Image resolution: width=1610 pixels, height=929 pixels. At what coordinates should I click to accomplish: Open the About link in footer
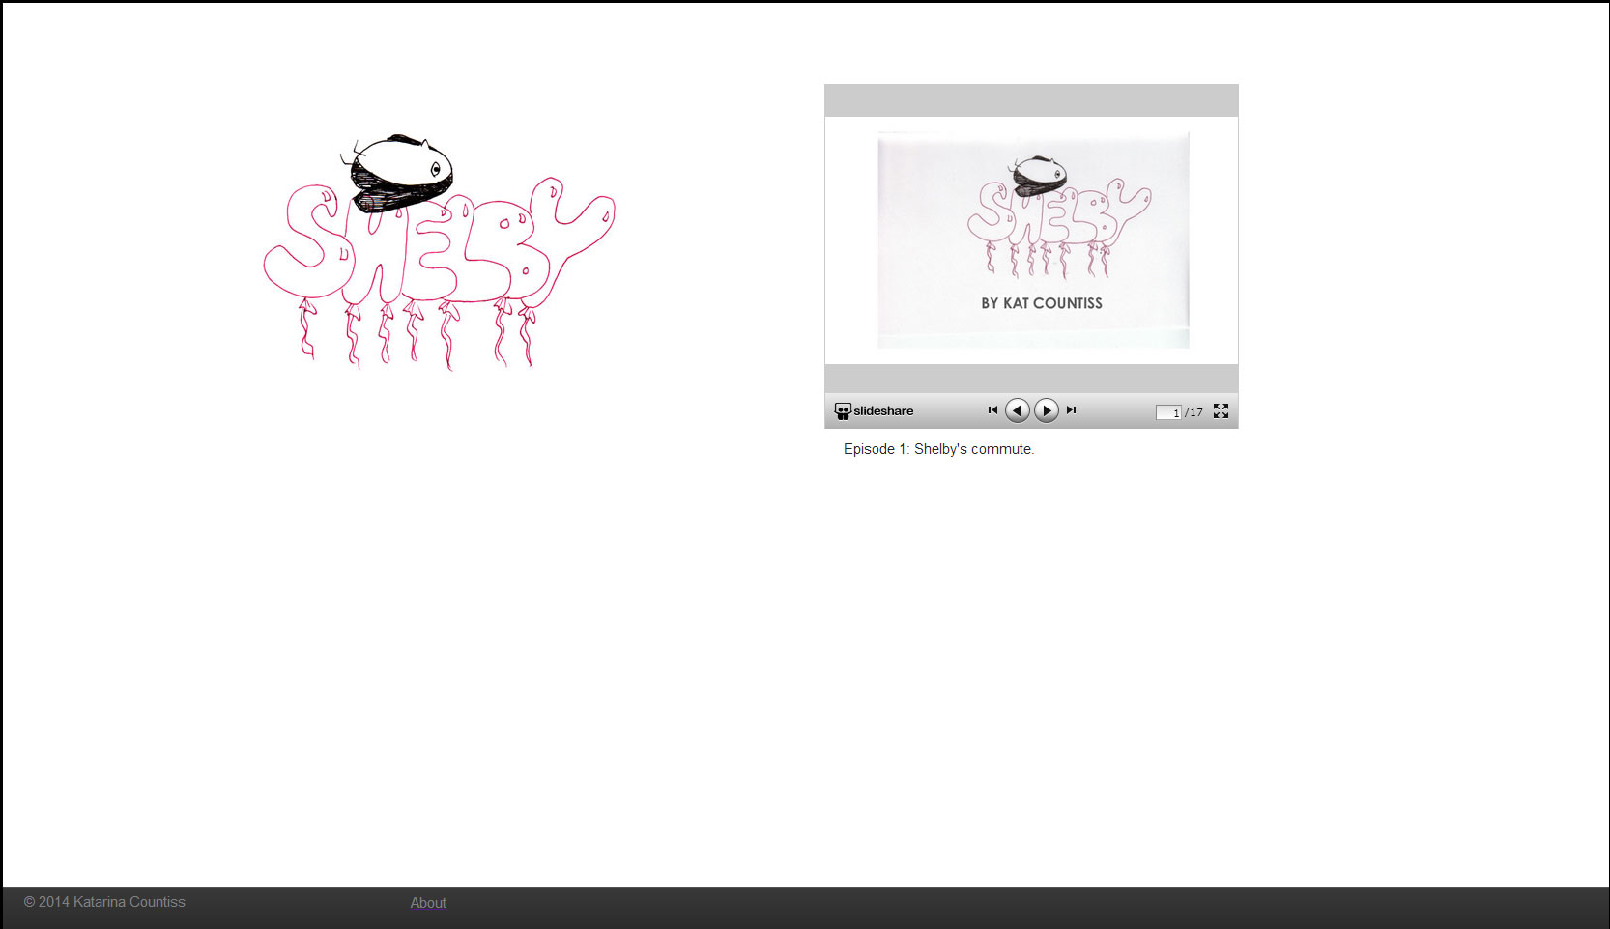(428, 903)
